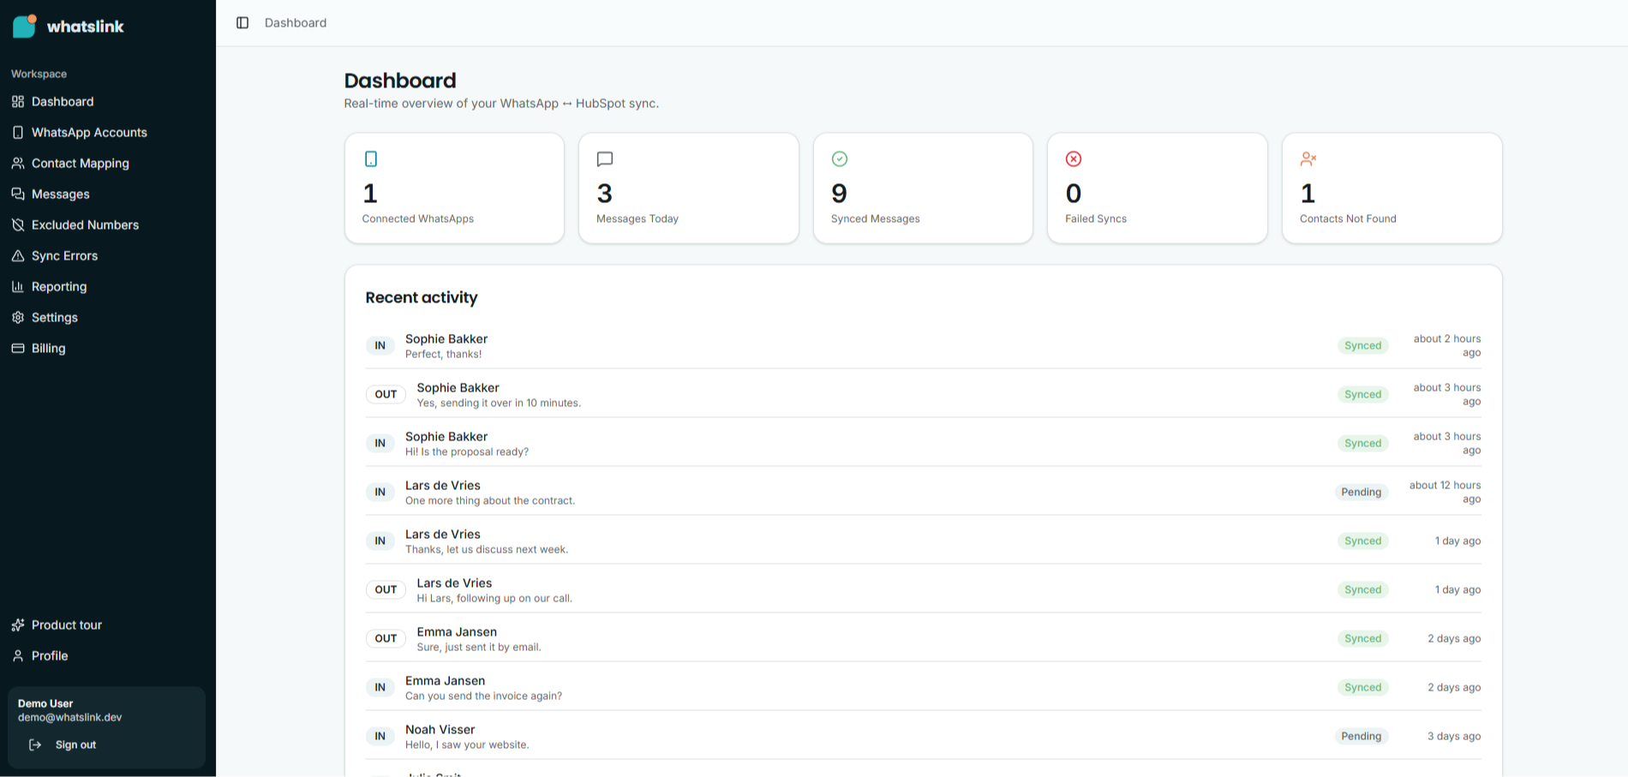Open the Messages Today stat card

[x=689, y=188]
